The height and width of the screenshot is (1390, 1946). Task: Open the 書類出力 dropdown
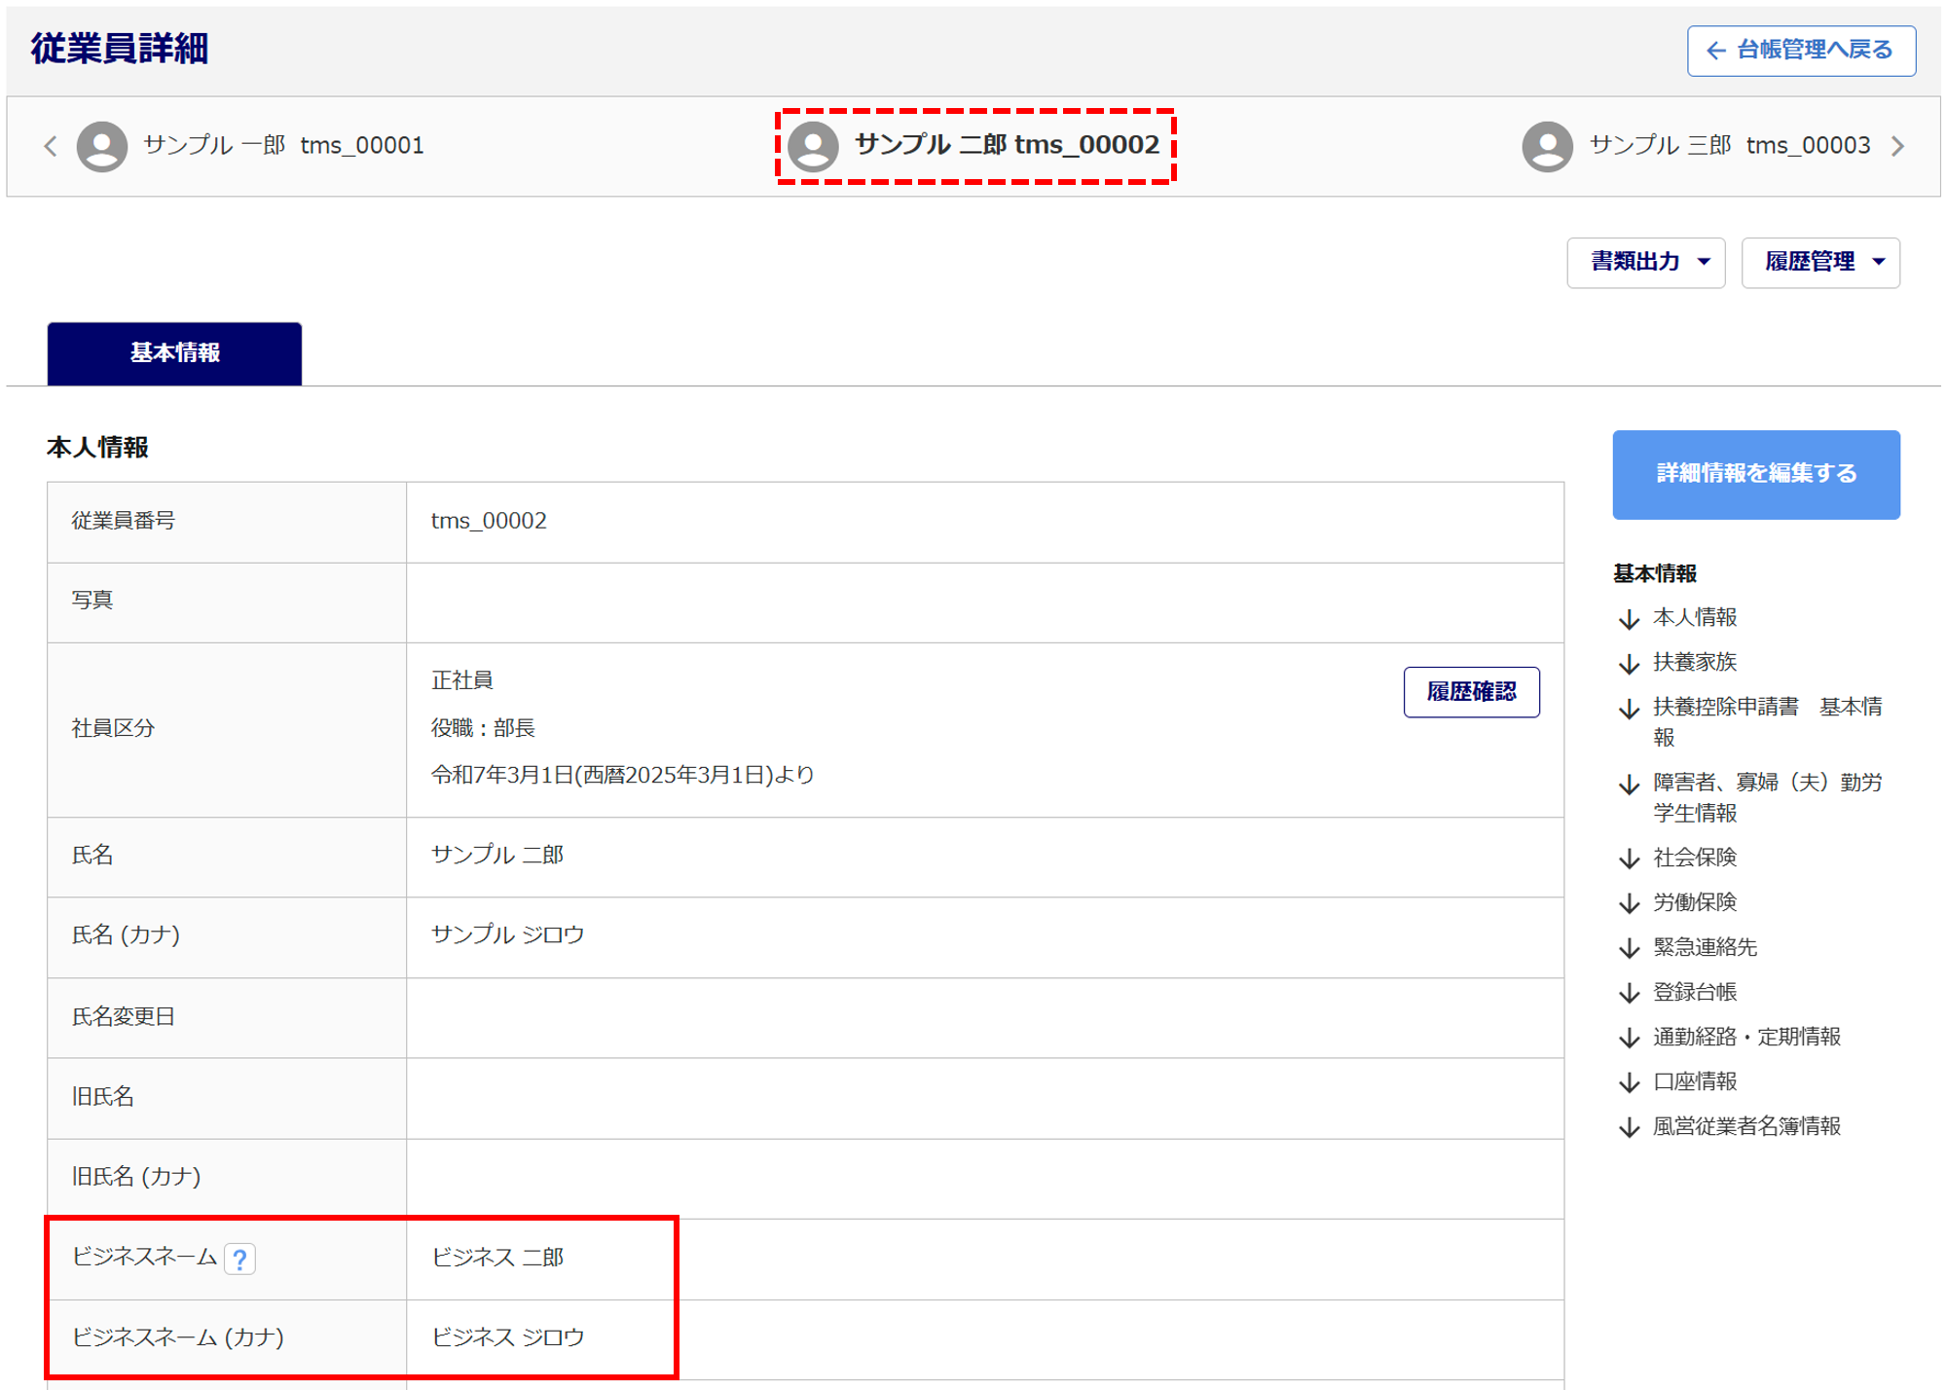coord(1645,262)
